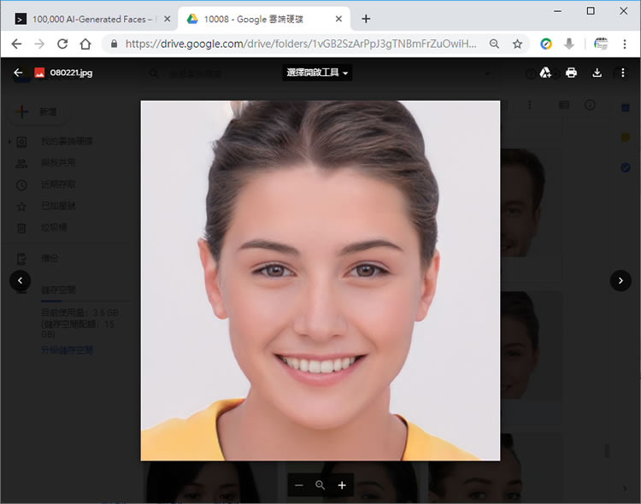Reset zoom with the magnifier button
This screenshot has height=504, width=641.
pos(320,485)
